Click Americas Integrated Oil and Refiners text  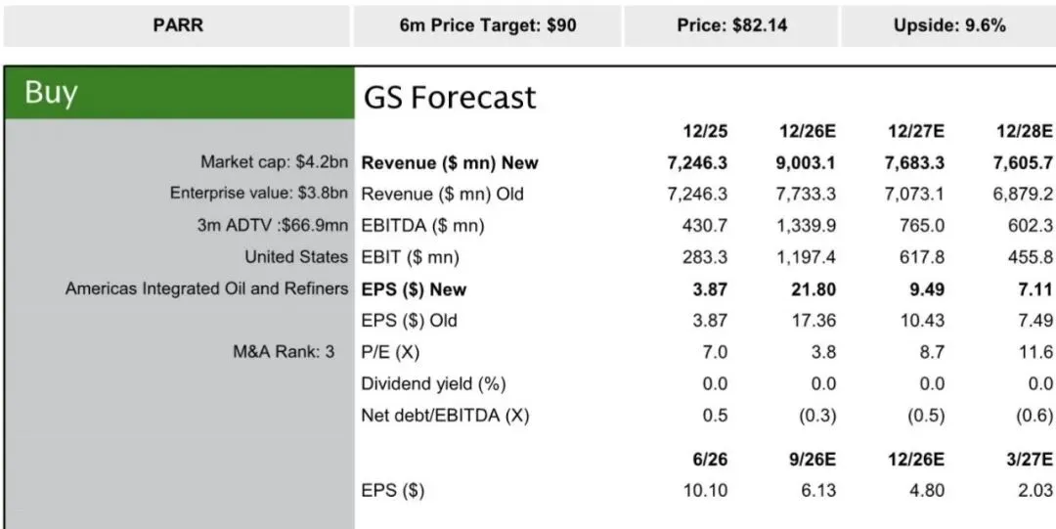(x=206, y=289)
